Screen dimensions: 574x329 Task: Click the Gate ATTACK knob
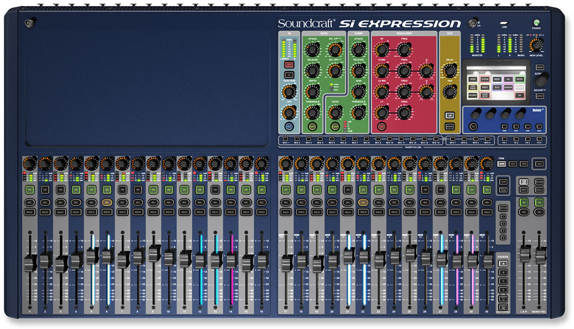pos(312,49)
